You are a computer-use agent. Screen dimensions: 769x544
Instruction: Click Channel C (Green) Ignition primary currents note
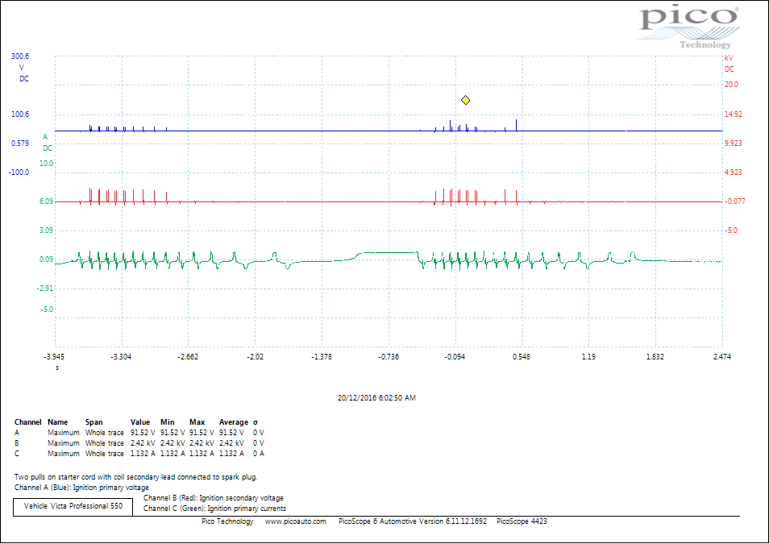coord(214,509)
